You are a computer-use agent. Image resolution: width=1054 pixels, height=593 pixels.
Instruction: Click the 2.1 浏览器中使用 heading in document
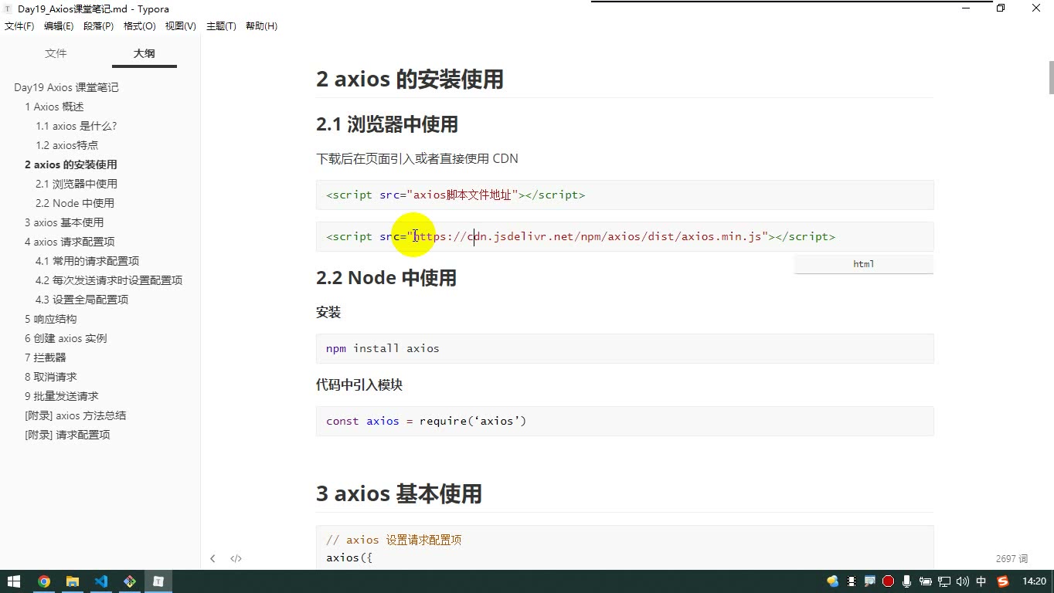tap(387, 124)
